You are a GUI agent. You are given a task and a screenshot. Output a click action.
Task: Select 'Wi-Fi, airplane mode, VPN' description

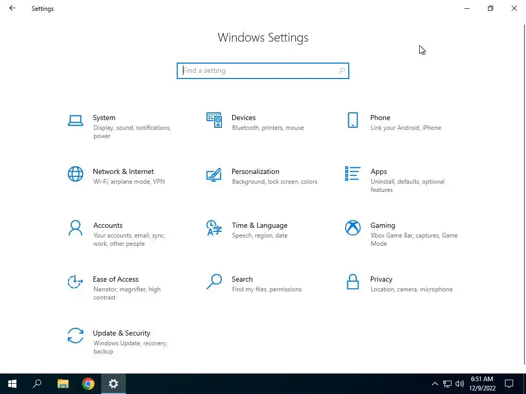point(129,182)
